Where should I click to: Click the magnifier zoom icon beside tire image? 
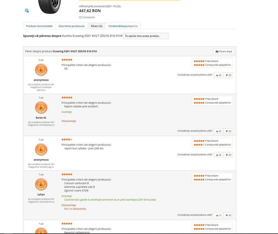point(27,11)
